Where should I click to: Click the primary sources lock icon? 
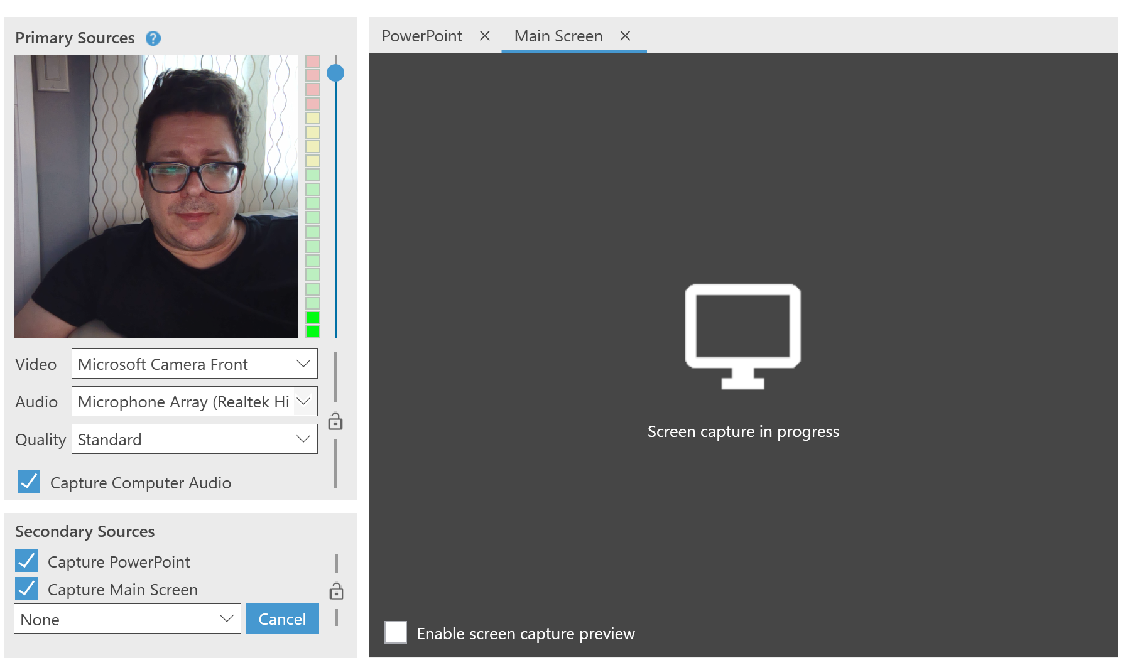coord(335,421)
